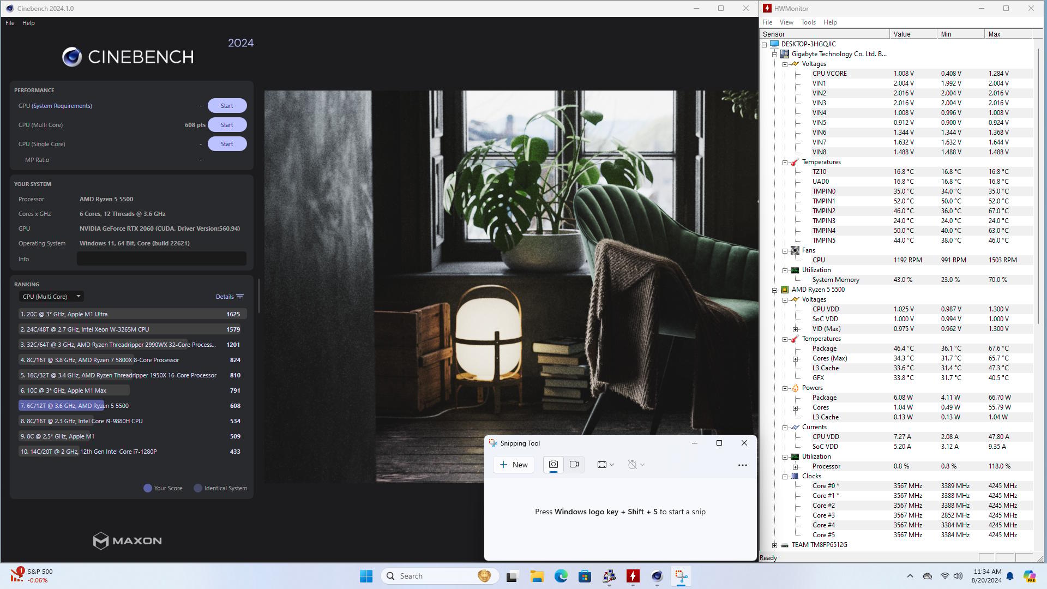
Task: Open Snipping Tool's three-dot more options
Action: click(x=742, y=465)
